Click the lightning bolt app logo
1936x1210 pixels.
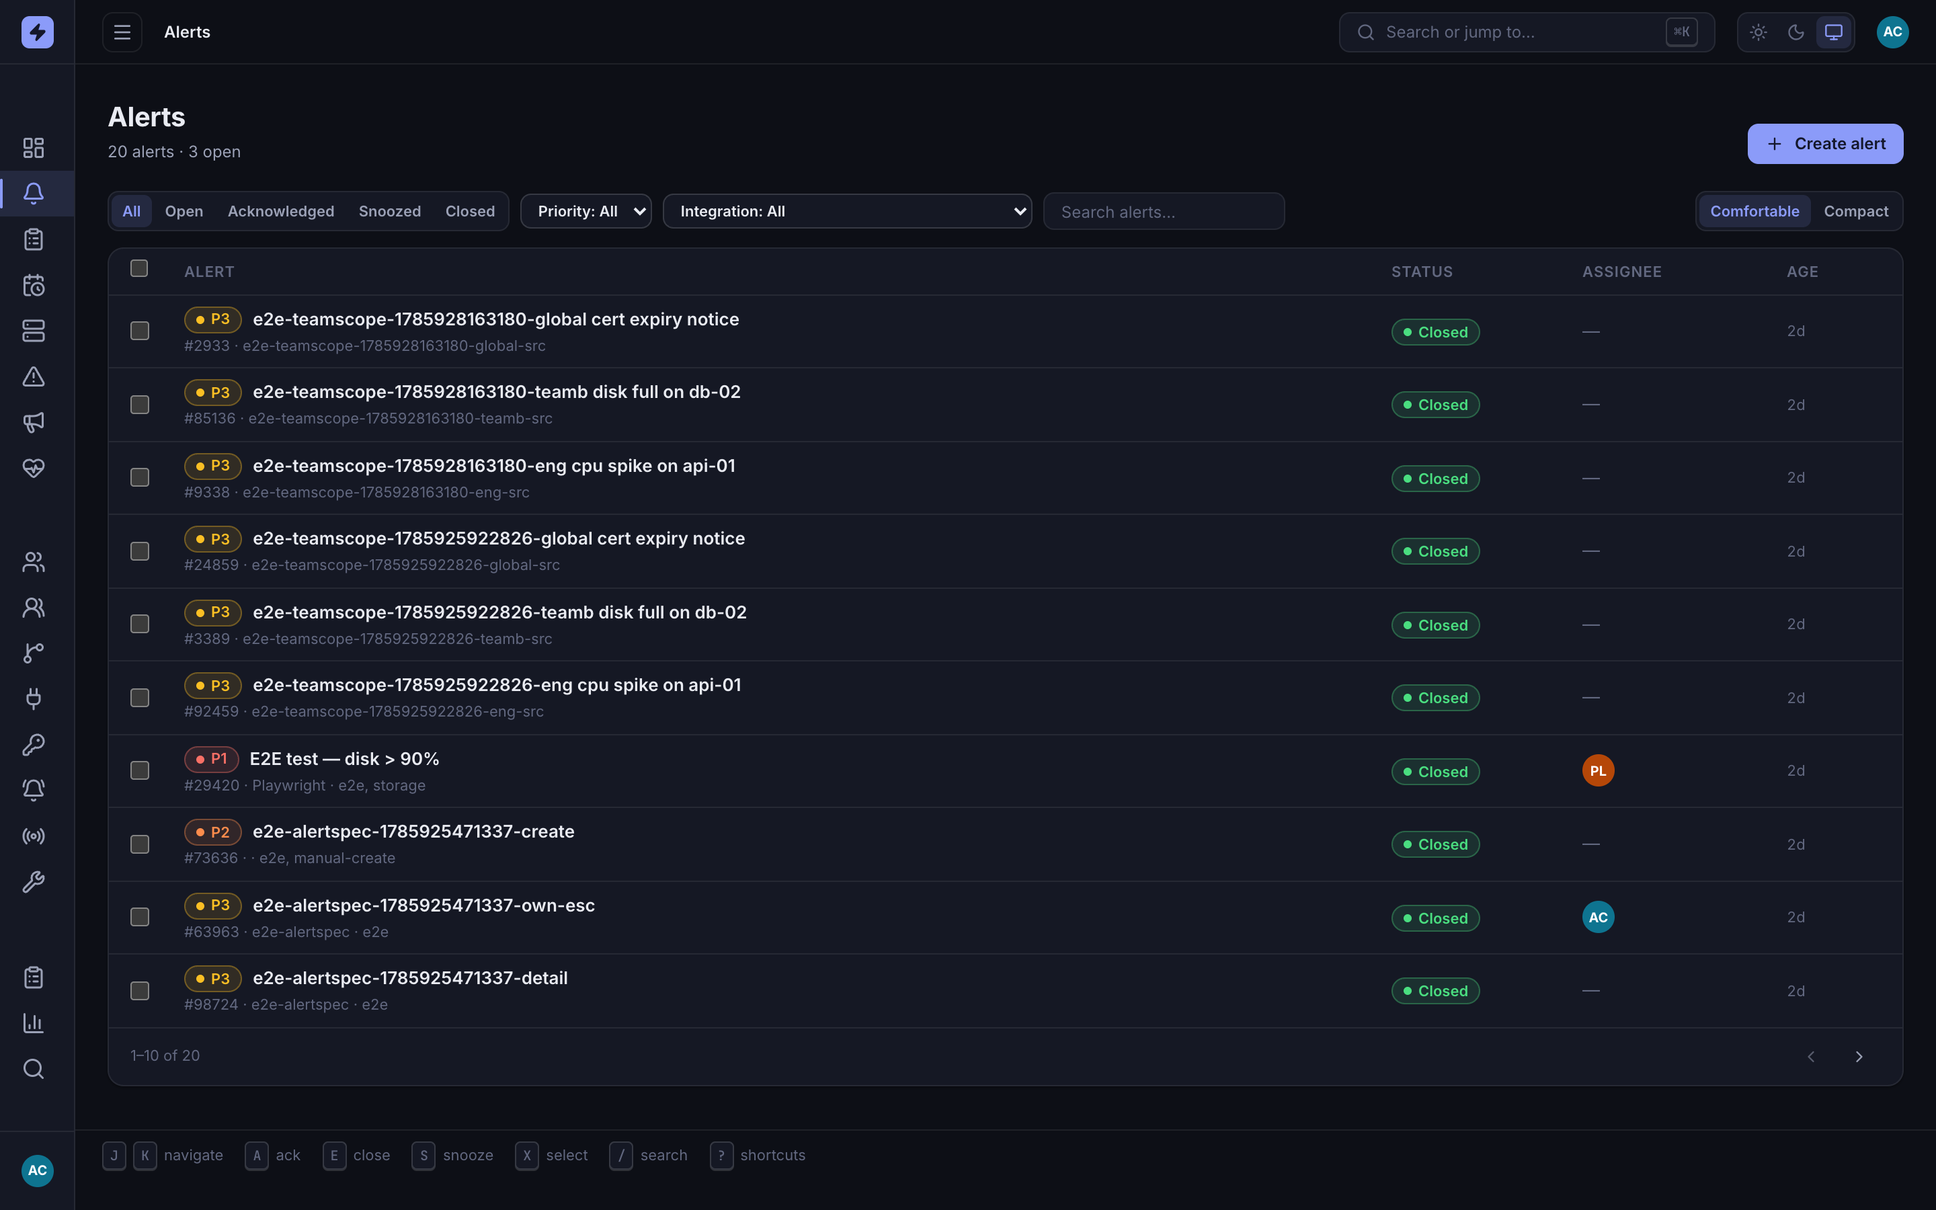37,32
